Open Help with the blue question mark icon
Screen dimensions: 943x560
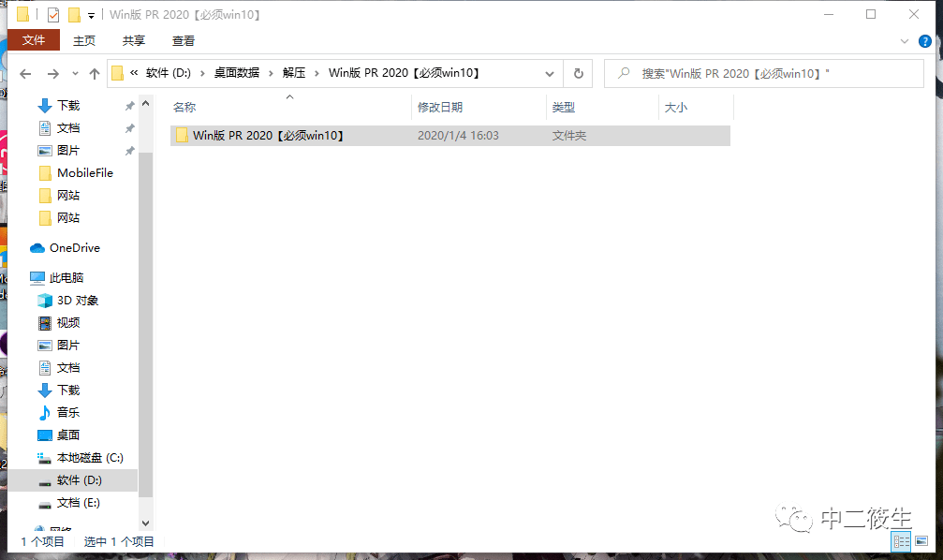[x=925, y=40]
